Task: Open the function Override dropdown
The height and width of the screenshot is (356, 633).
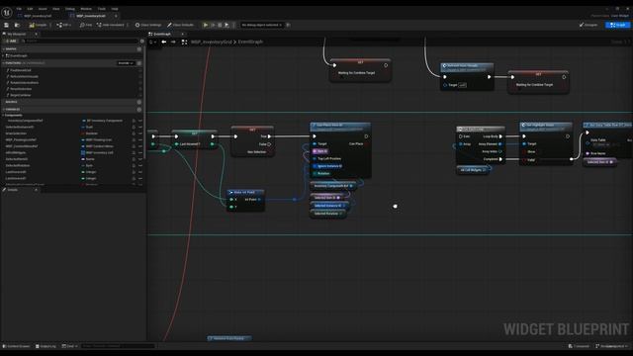Action: coord(126,63)
